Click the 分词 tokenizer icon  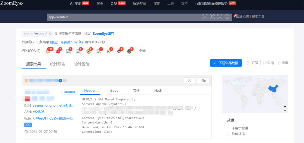click(268, 63)
